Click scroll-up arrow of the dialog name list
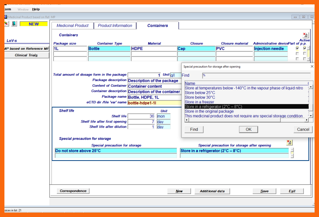 point(311,87)
